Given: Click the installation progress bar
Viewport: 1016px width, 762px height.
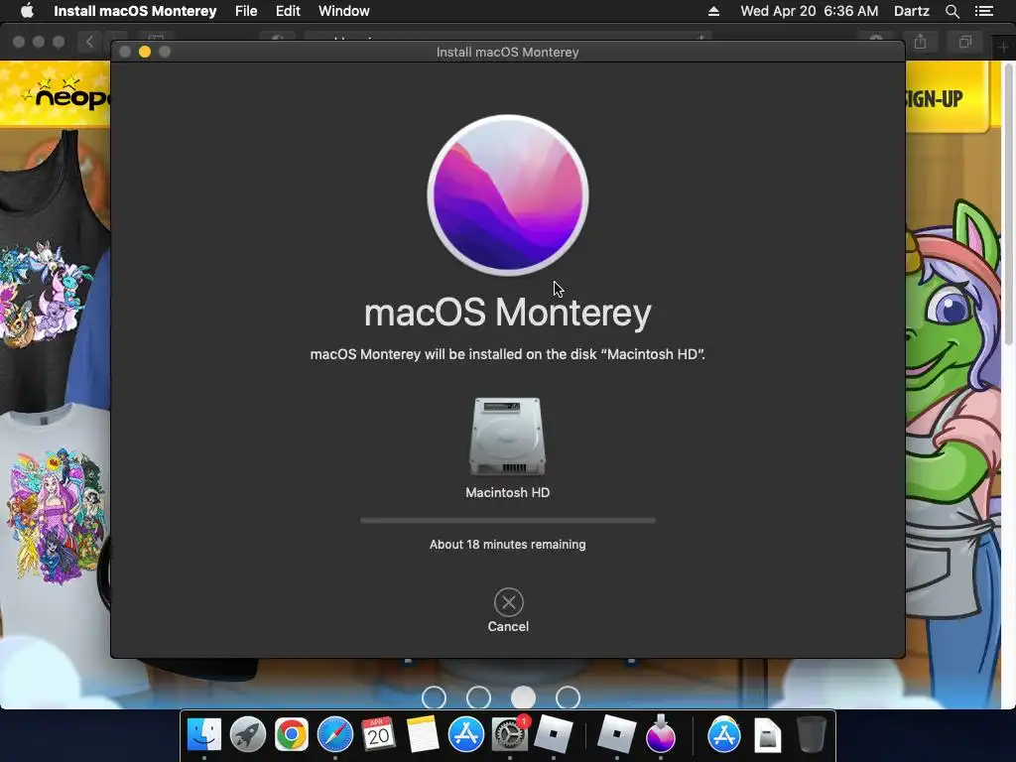Looking at the screenshot, I should [508, 520].
